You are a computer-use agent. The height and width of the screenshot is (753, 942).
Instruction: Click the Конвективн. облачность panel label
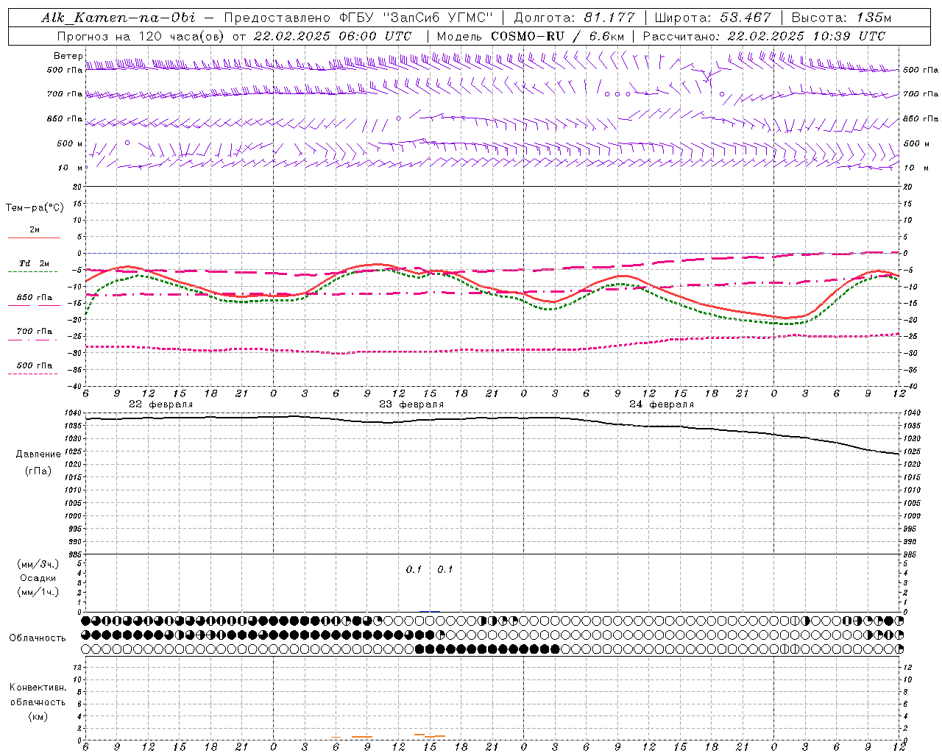coord(38,694)
